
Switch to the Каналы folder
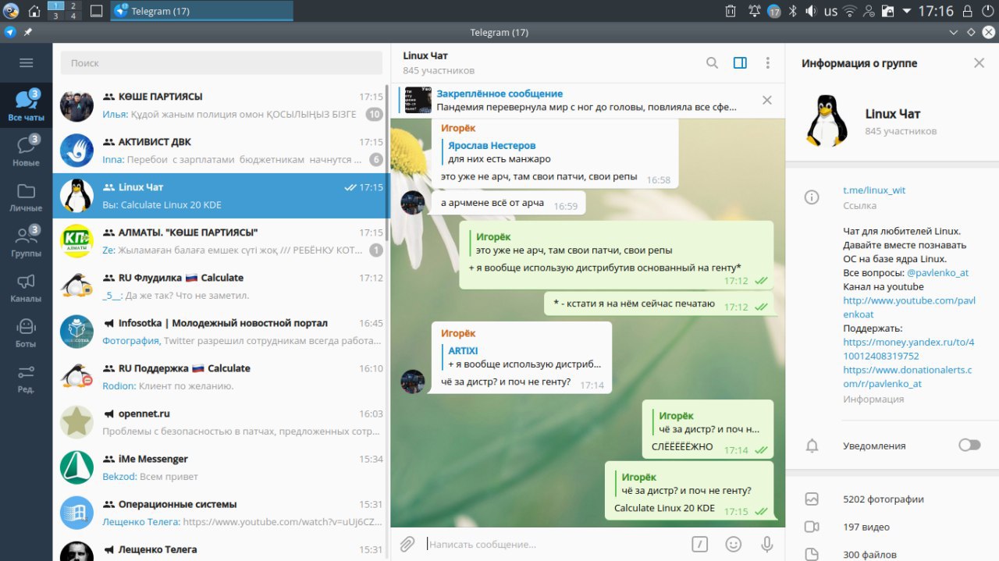(x=27, y=287)
